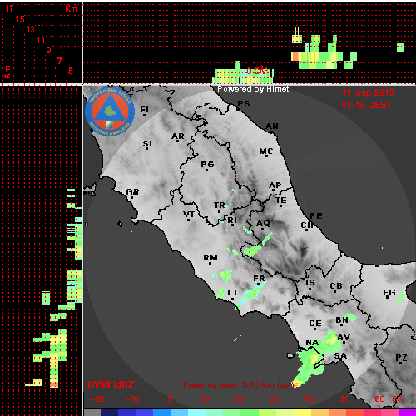The height and width of the screenshot is (416, 416).
Task: Click the gray swatch starting the dBZ color bar
Action: (x=92, y=412)
